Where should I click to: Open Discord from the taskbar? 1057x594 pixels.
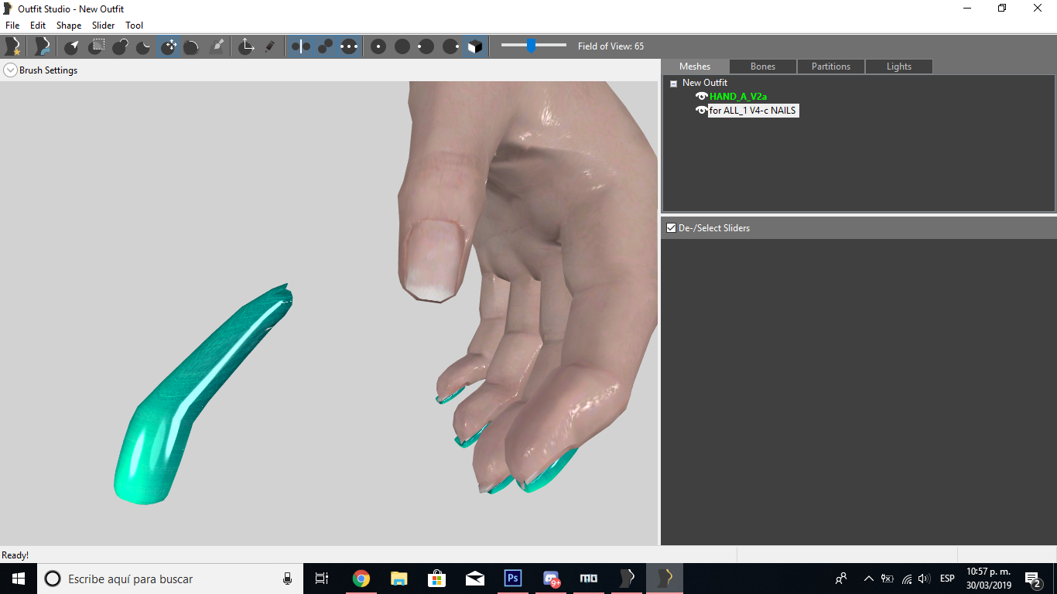coord(551,579)
